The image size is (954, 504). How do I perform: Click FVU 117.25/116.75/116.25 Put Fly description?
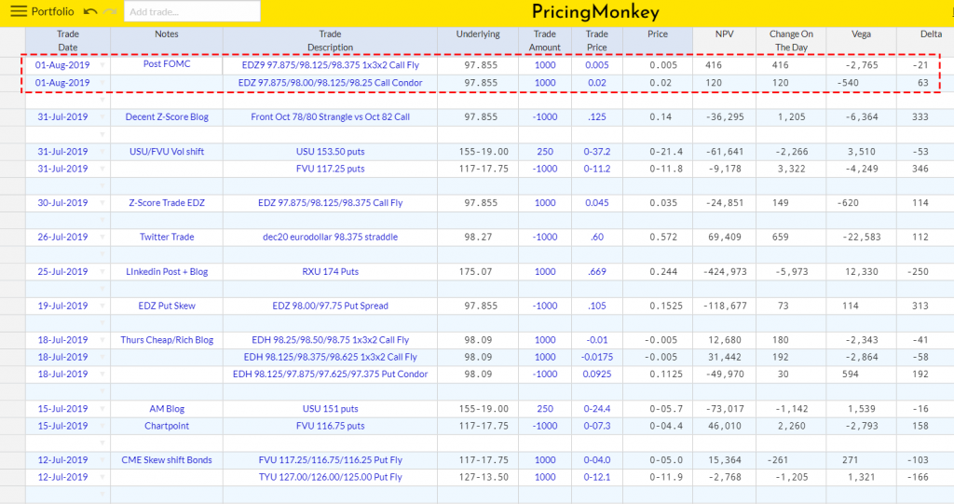331,459
